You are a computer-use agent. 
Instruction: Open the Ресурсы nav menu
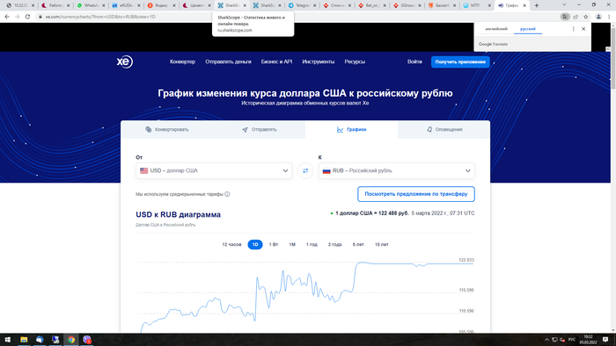(355, 61)
